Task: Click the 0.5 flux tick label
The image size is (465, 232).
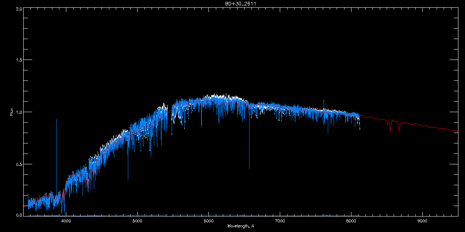Action: pos(19,164)
